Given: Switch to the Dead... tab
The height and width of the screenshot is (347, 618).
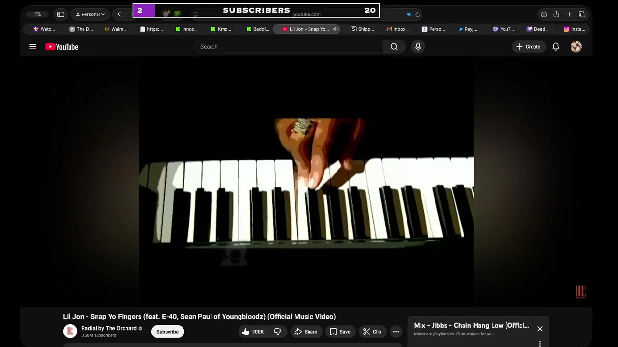Looking at the screenshot, I should pos(537,29).
